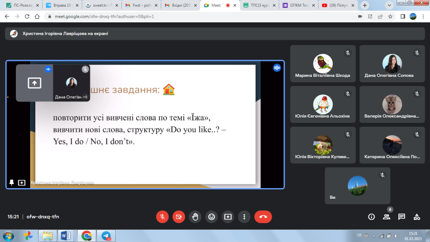Click muted mic icon on Валерія tile

(x=417, y=94)
